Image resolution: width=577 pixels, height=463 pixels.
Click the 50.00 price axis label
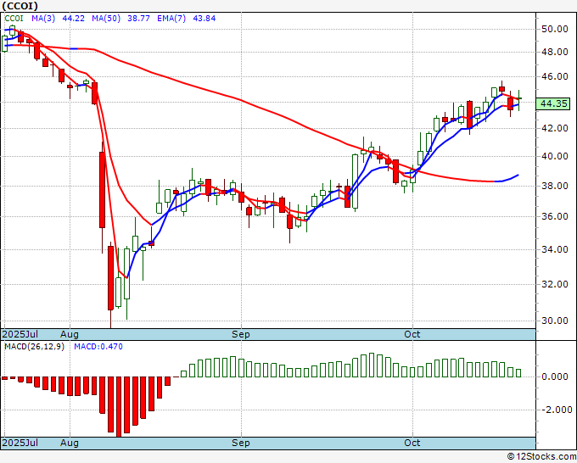pos(555,29)
